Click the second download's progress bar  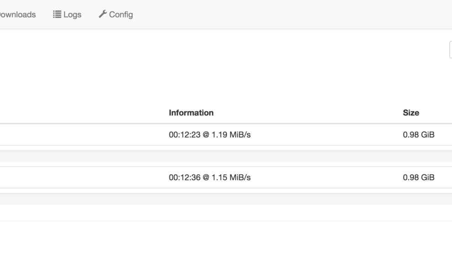(x=226, y=199)
